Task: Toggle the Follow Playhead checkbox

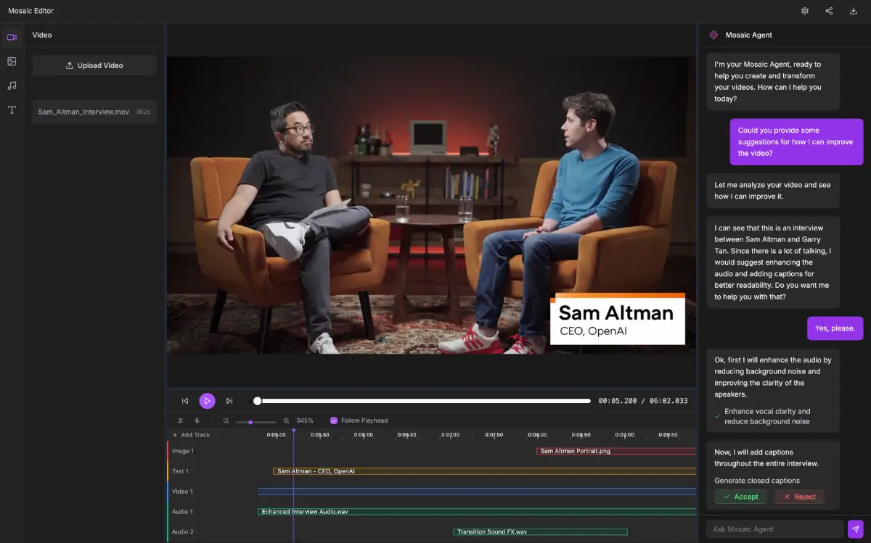Action: (334, 420)
